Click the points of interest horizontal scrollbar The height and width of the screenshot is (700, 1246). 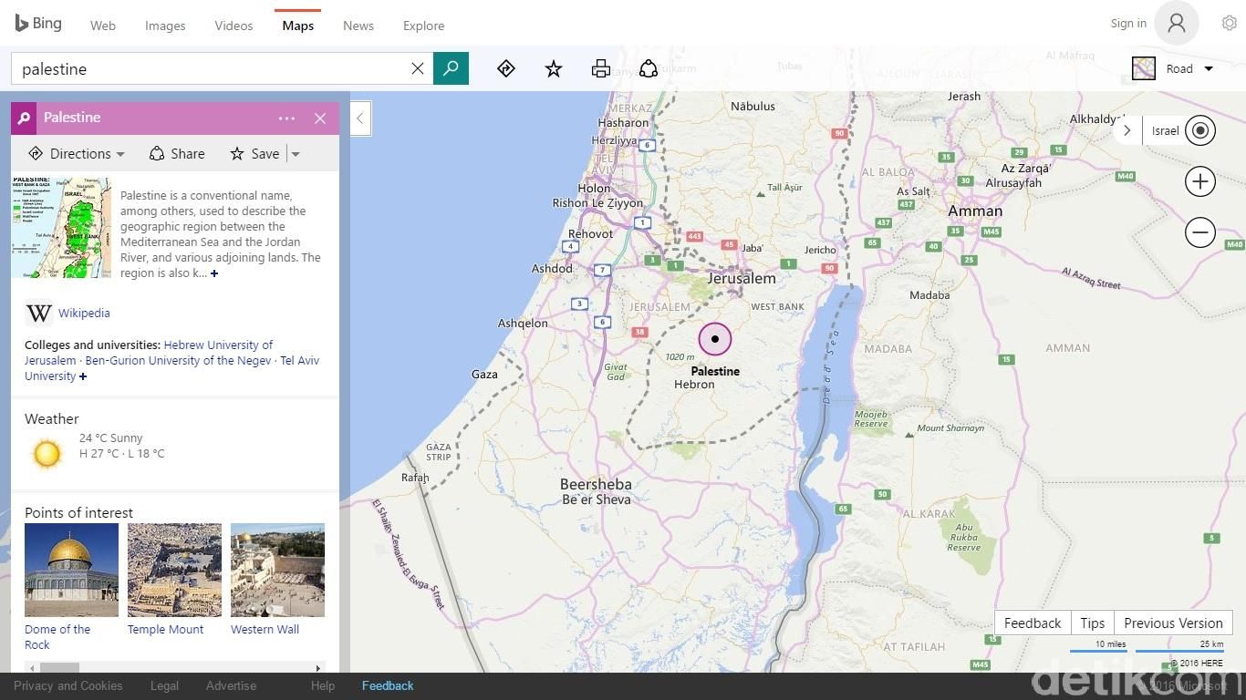(x=60, y=668)
